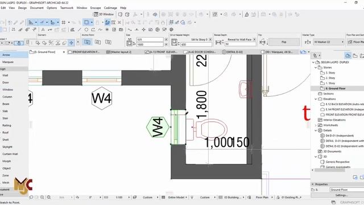364x205 pixels.
Task: Click the Reveal Depth value field
Action: click(240, 44)
